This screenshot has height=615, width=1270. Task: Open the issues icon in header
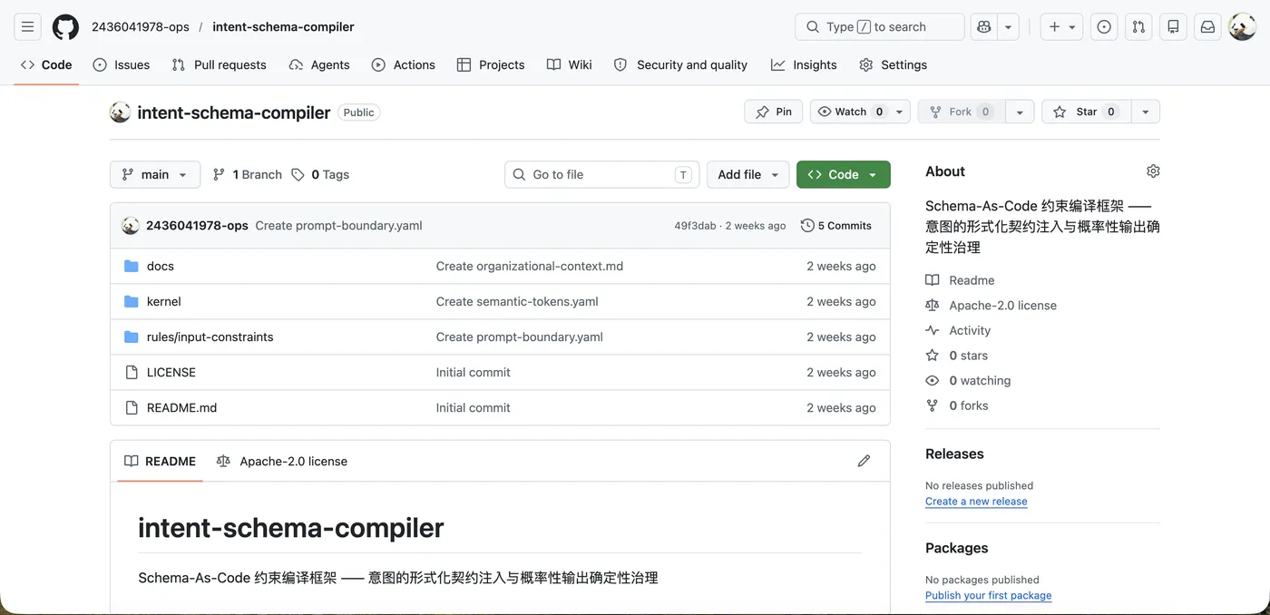point(1104,27)
